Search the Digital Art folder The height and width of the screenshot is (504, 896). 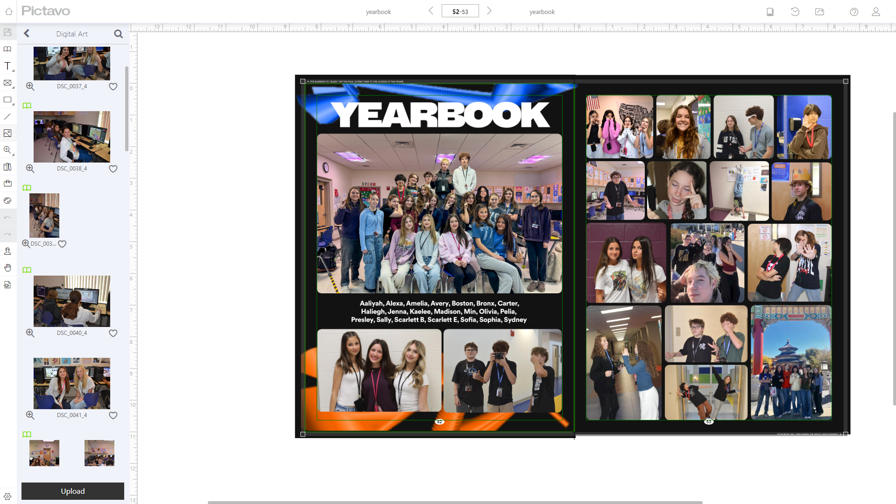click(x=118, y=34)
